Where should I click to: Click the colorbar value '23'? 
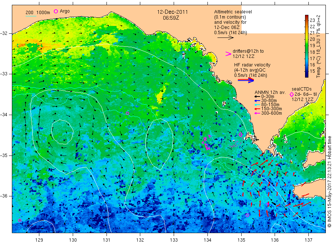(x=312, y=20)
